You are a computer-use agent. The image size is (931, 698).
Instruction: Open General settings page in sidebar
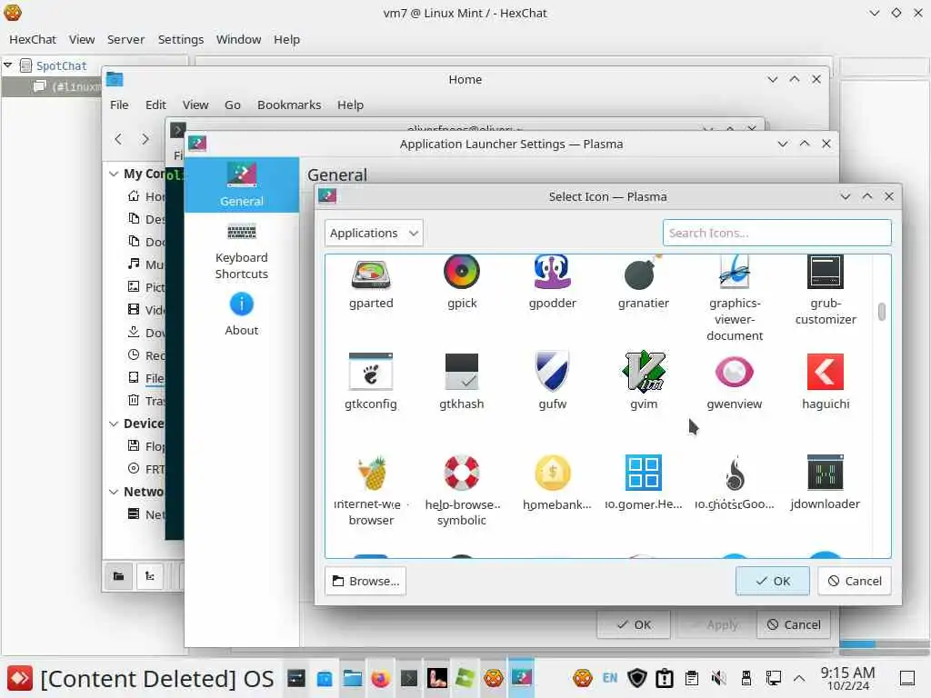(x=242, y=184)
